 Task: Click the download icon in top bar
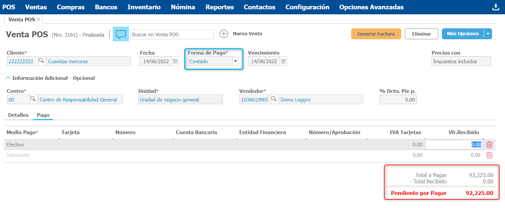click(x=496, y=7)
